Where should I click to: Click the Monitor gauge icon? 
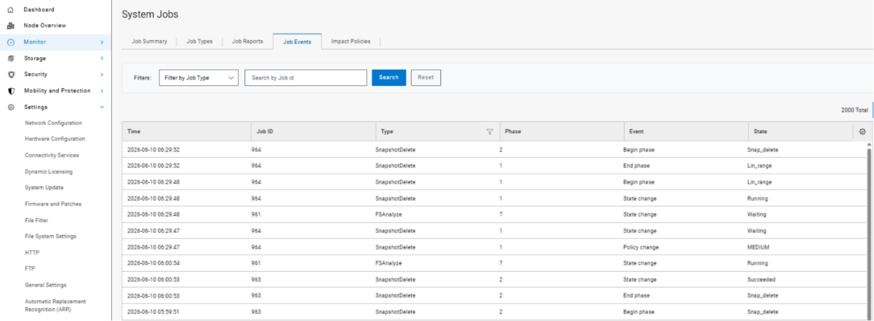(x=11, y=42)
